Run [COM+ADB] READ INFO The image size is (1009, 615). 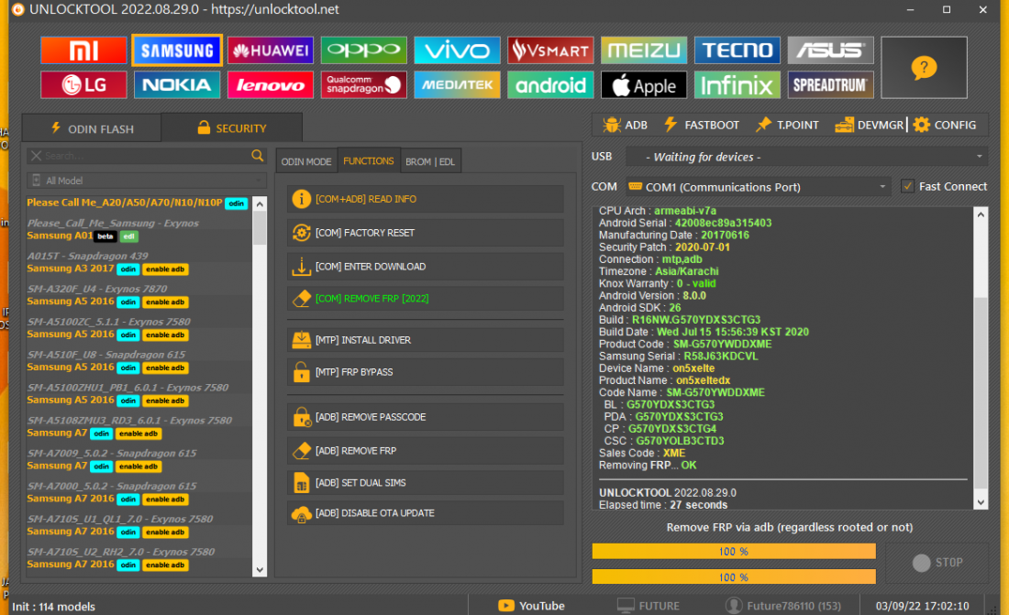pos(426,200)
